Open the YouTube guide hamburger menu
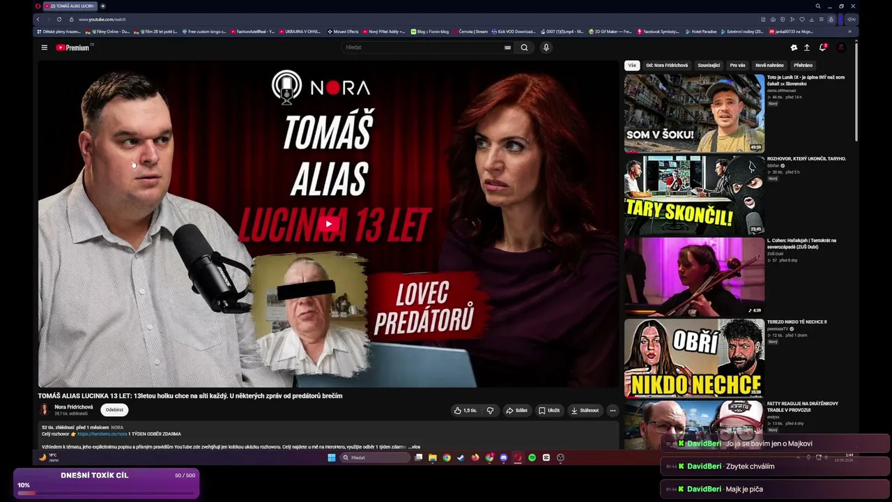The image size is (892, 502). coord(44,47)
